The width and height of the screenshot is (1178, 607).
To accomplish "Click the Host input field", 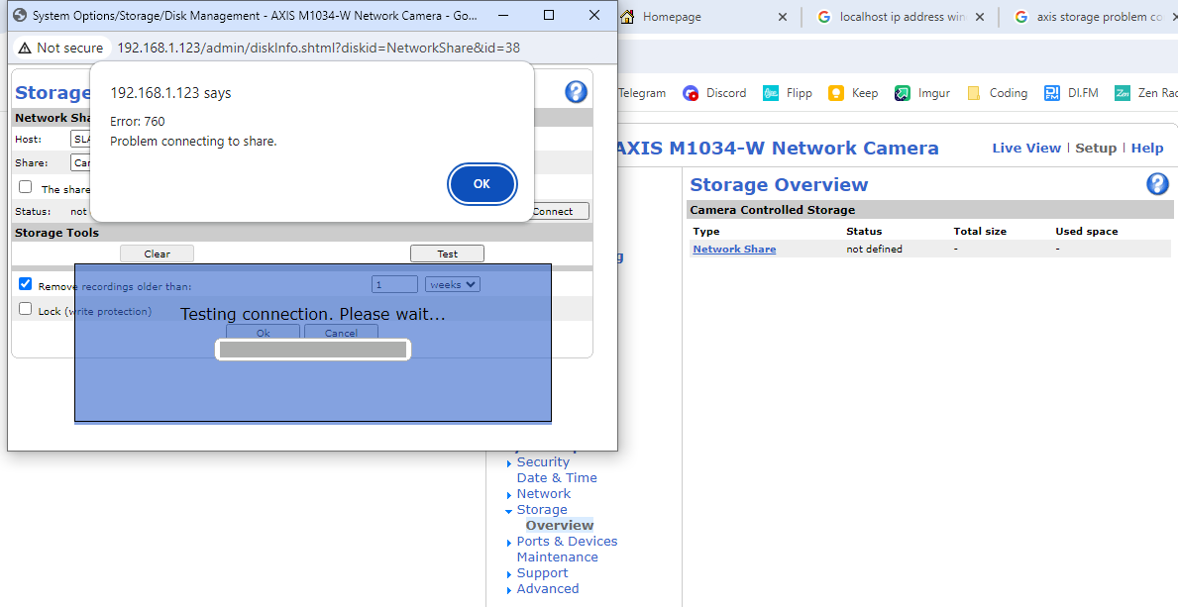I will click(x=80, y=139).
